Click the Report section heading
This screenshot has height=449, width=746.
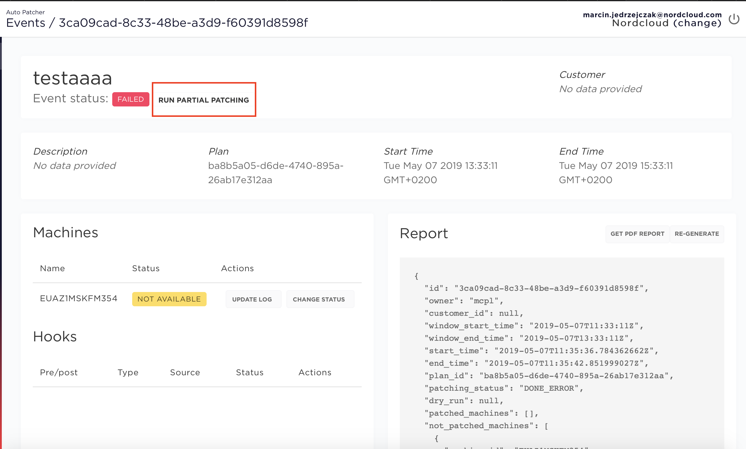coord(424,233)
